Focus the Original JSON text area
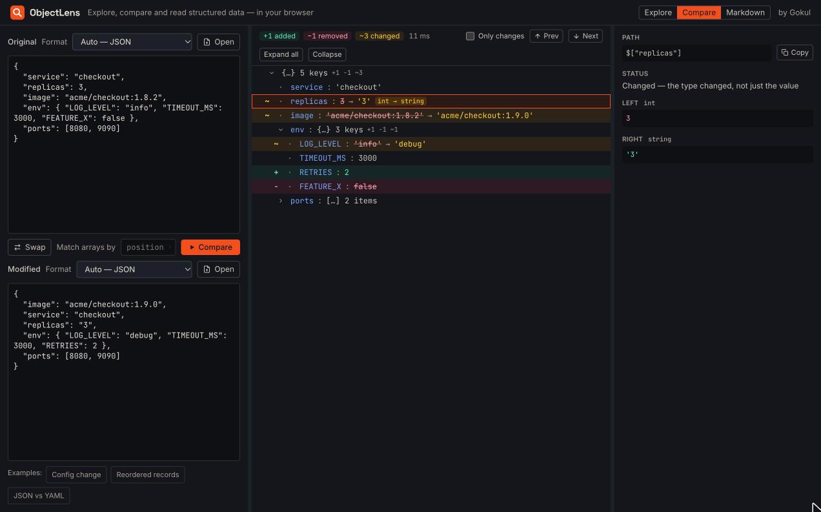 point(124,145)
